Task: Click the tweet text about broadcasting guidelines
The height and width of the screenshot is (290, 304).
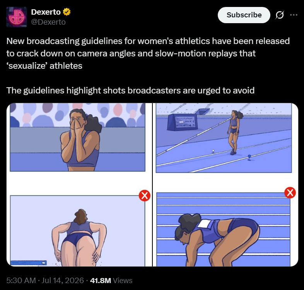Action: (148, 53)
